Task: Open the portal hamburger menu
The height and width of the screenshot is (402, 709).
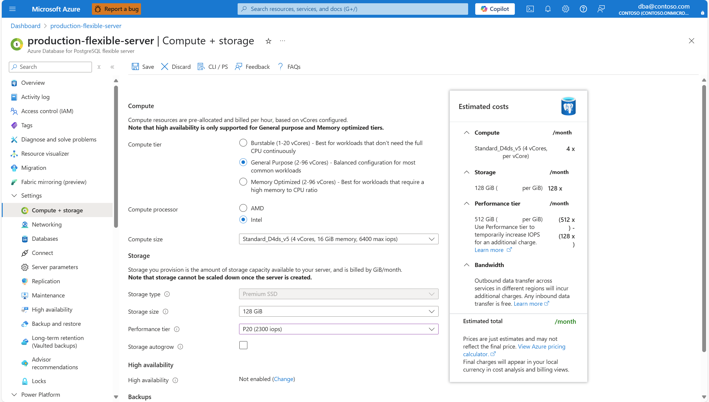Action: coord(12,9)
